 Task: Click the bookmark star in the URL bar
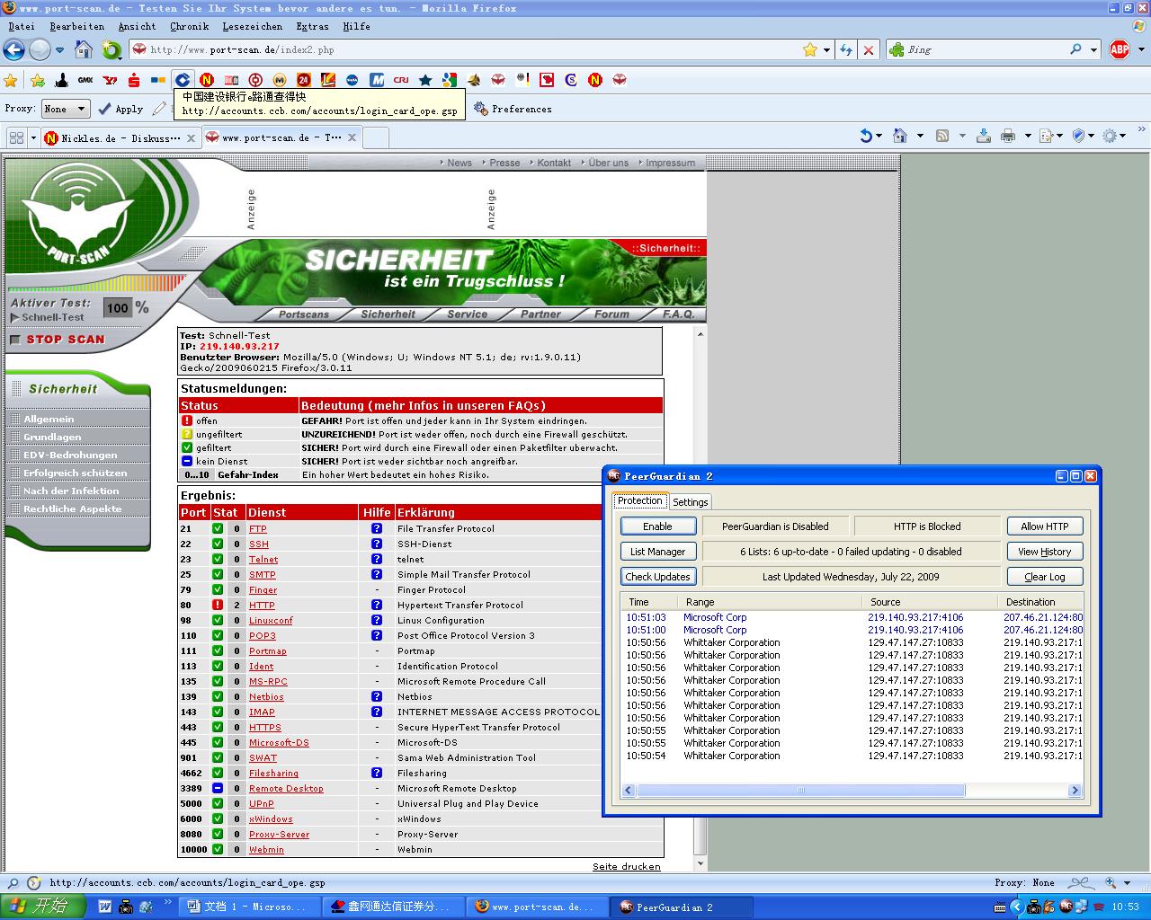tap(810, 50)
